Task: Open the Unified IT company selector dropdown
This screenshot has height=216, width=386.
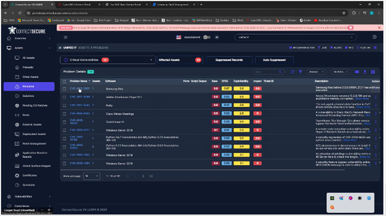Action: (x=295, y=37)
